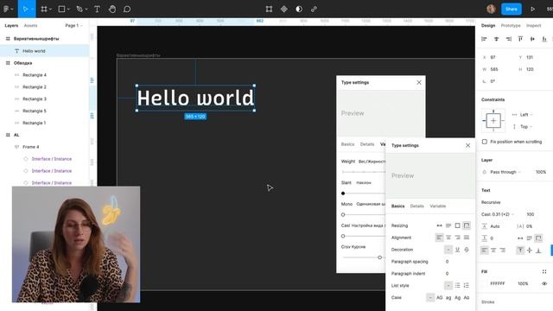553x311 pixels.
Task: Open Variable tab in front Type settings
Action: point(438,206)
